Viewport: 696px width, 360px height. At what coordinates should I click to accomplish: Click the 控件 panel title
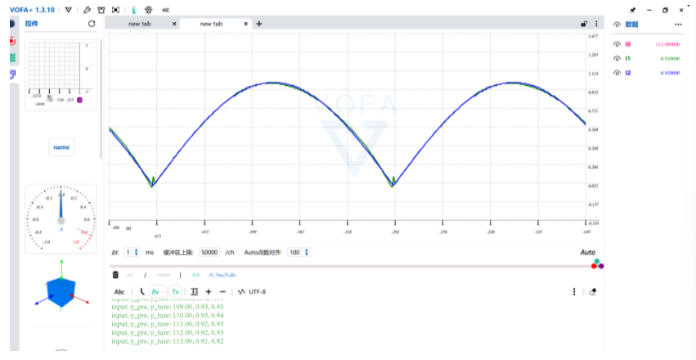[x=32, y=24]
